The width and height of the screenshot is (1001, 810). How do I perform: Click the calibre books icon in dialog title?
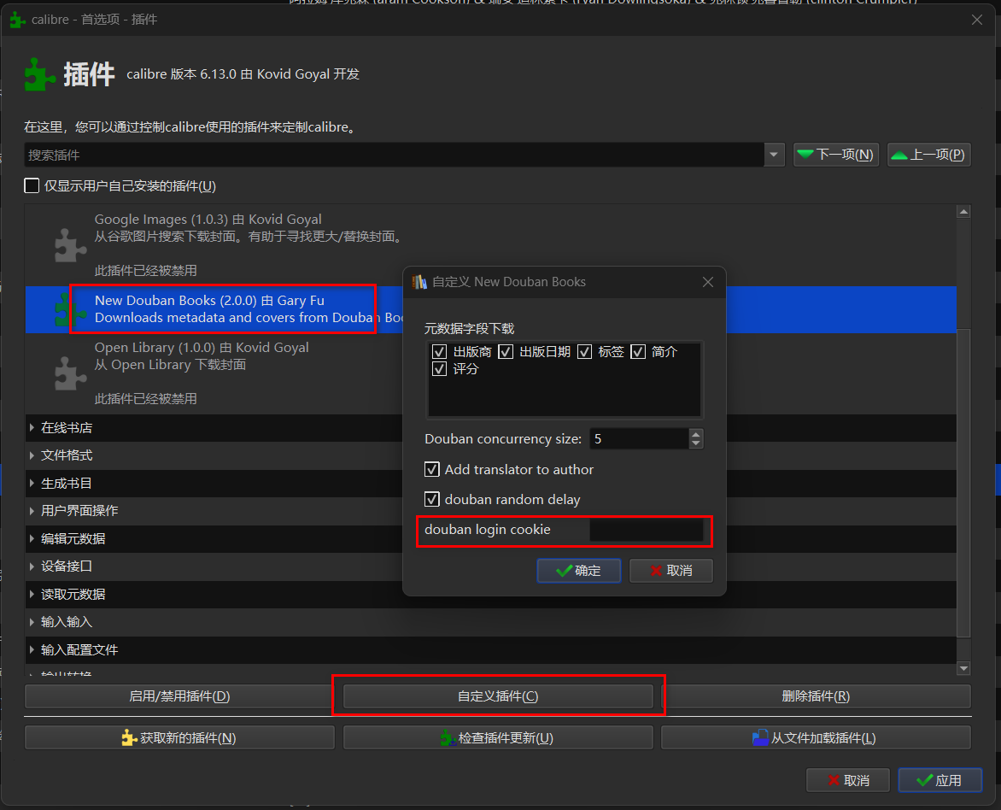tap(419, 282)
